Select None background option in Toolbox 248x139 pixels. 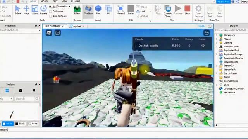(33, 124)
